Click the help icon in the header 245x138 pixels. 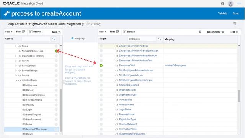(222, 3)
